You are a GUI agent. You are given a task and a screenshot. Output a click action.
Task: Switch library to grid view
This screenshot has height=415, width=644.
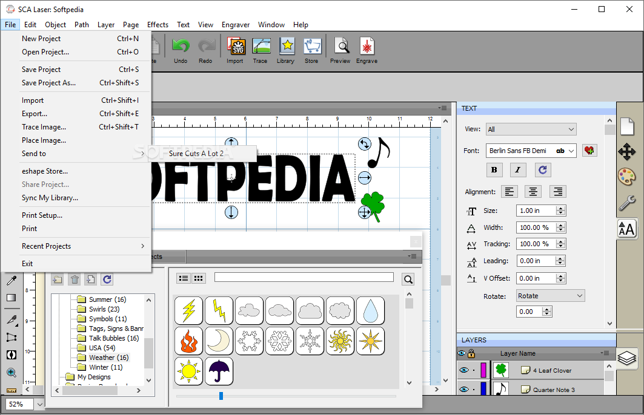198,278
